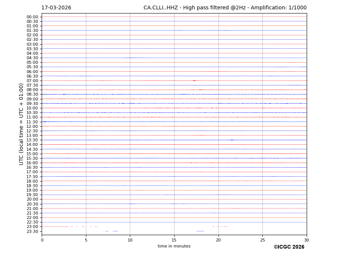Click the date label 17-03-2026
Image resolution: width=348 pixels, height=261 pixels.
click(x=56, y=8)
